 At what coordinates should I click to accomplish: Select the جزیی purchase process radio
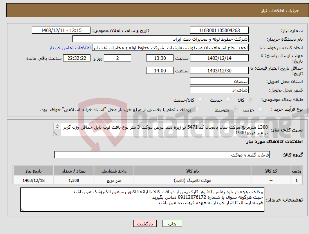tap(260, 109)
